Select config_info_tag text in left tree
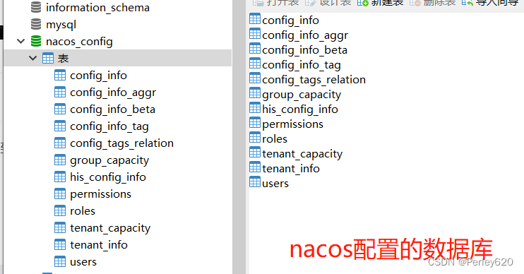The image size is (524, 274). tap(109, 126)
